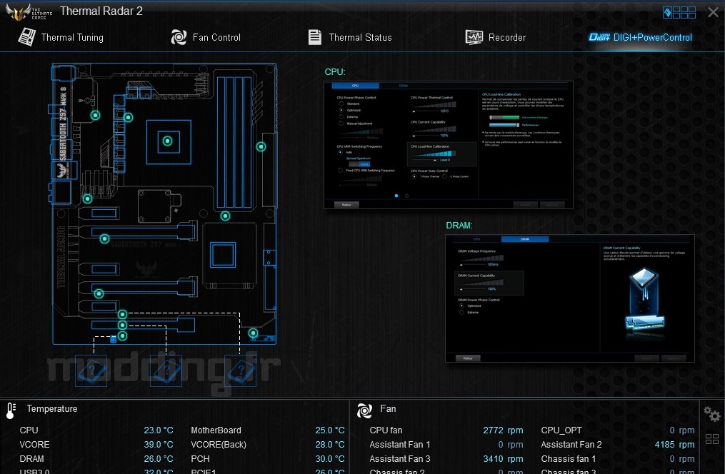Image resolution: width=725 pixels, height=474 pixels.
Task: Open the middle unknown thermal probe box
Action: tap(166, 370)
